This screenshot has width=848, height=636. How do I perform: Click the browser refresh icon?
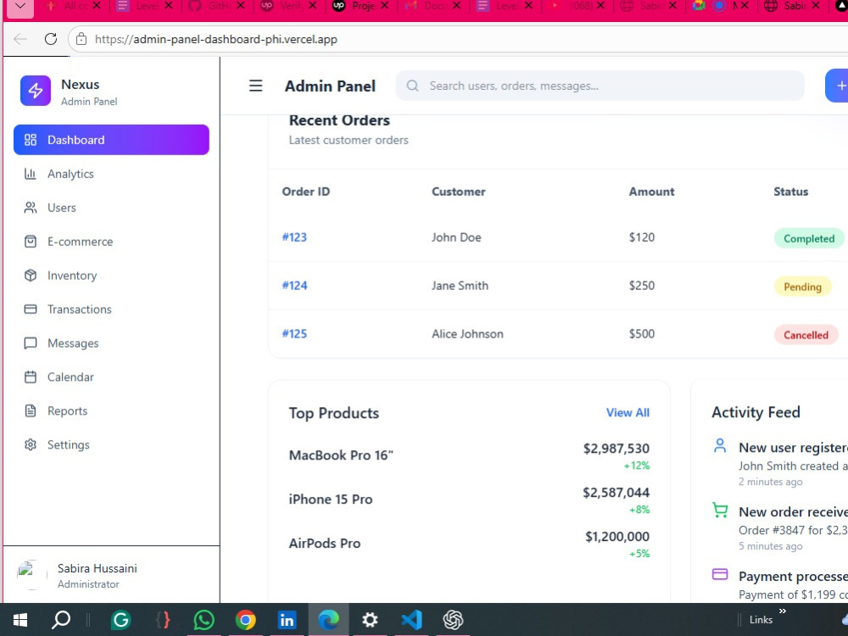51,39
